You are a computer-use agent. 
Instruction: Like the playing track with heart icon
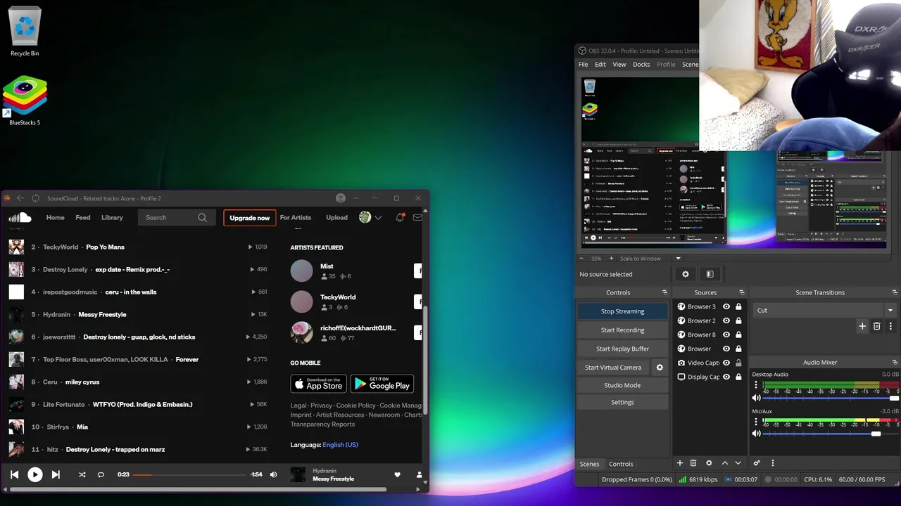tap(397, 475)
